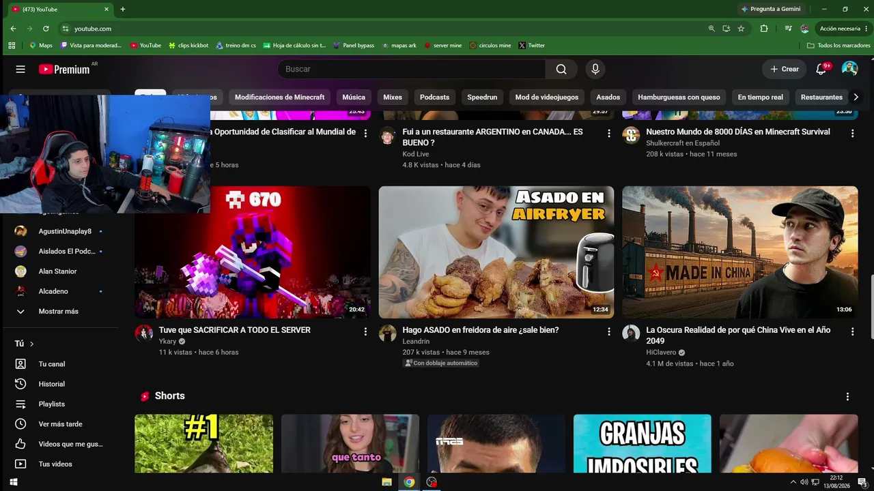Open the Shulkercraft en Español channel avatar
Screen dimensions: 874x491
(x=631, y=135)
